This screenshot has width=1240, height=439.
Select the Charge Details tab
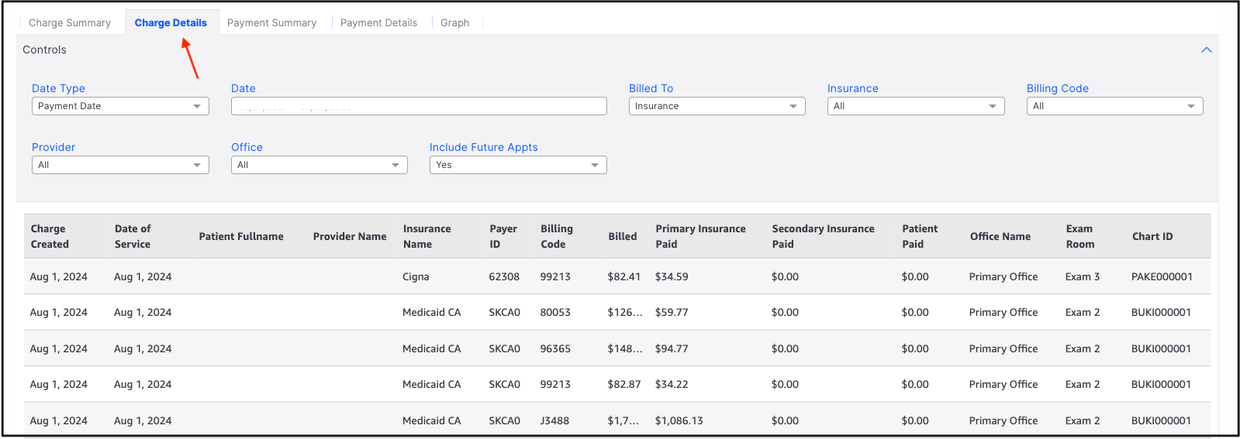[171, 23]
